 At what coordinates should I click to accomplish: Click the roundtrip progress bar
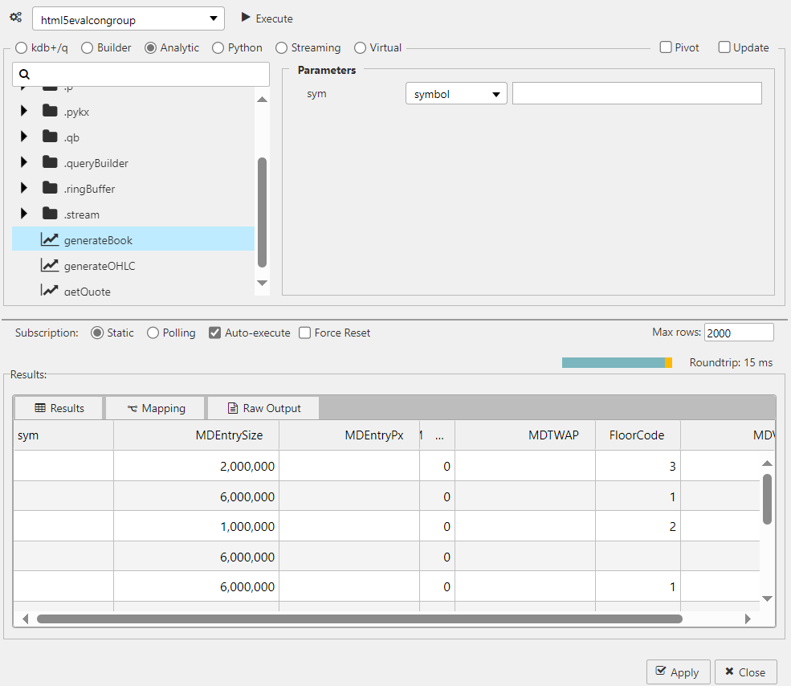point(617,362)
